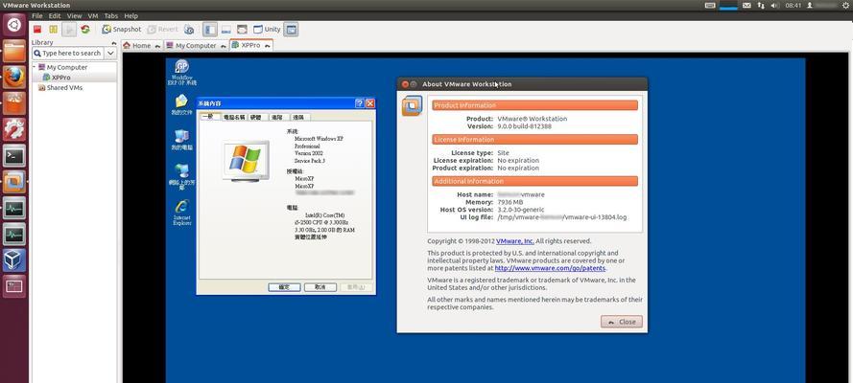Screen dimensions: 853x383
Task: Toggle the thumbnail bar view icon
Action: coord(226,30)
